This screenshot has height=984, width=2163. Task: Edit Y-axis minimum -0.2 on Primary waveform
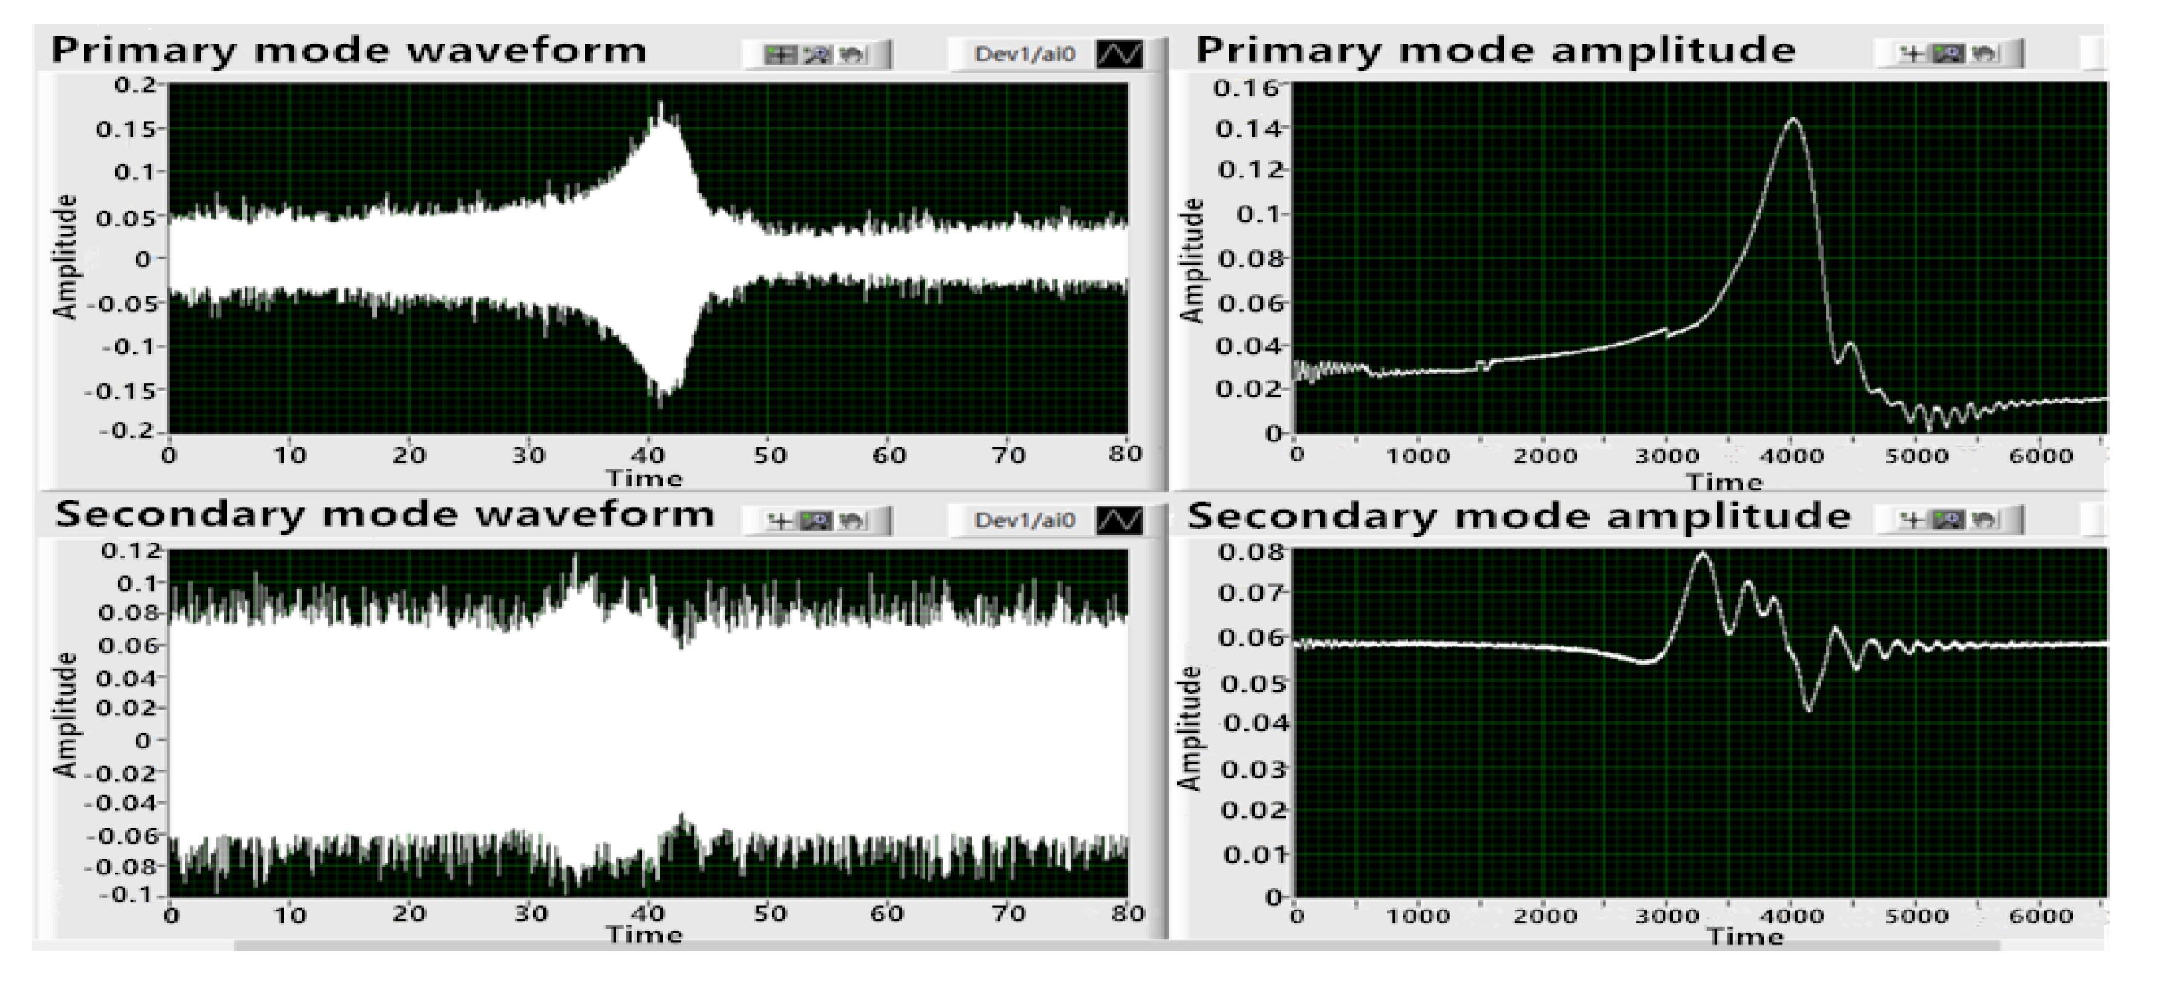[x=128, y=431]
